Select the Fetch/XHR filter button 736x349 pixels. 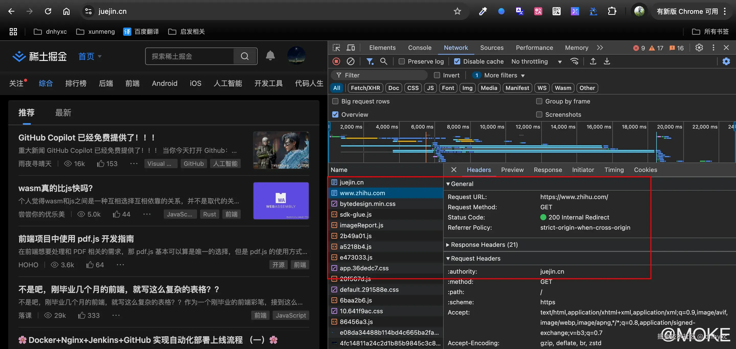coord(365,88)
